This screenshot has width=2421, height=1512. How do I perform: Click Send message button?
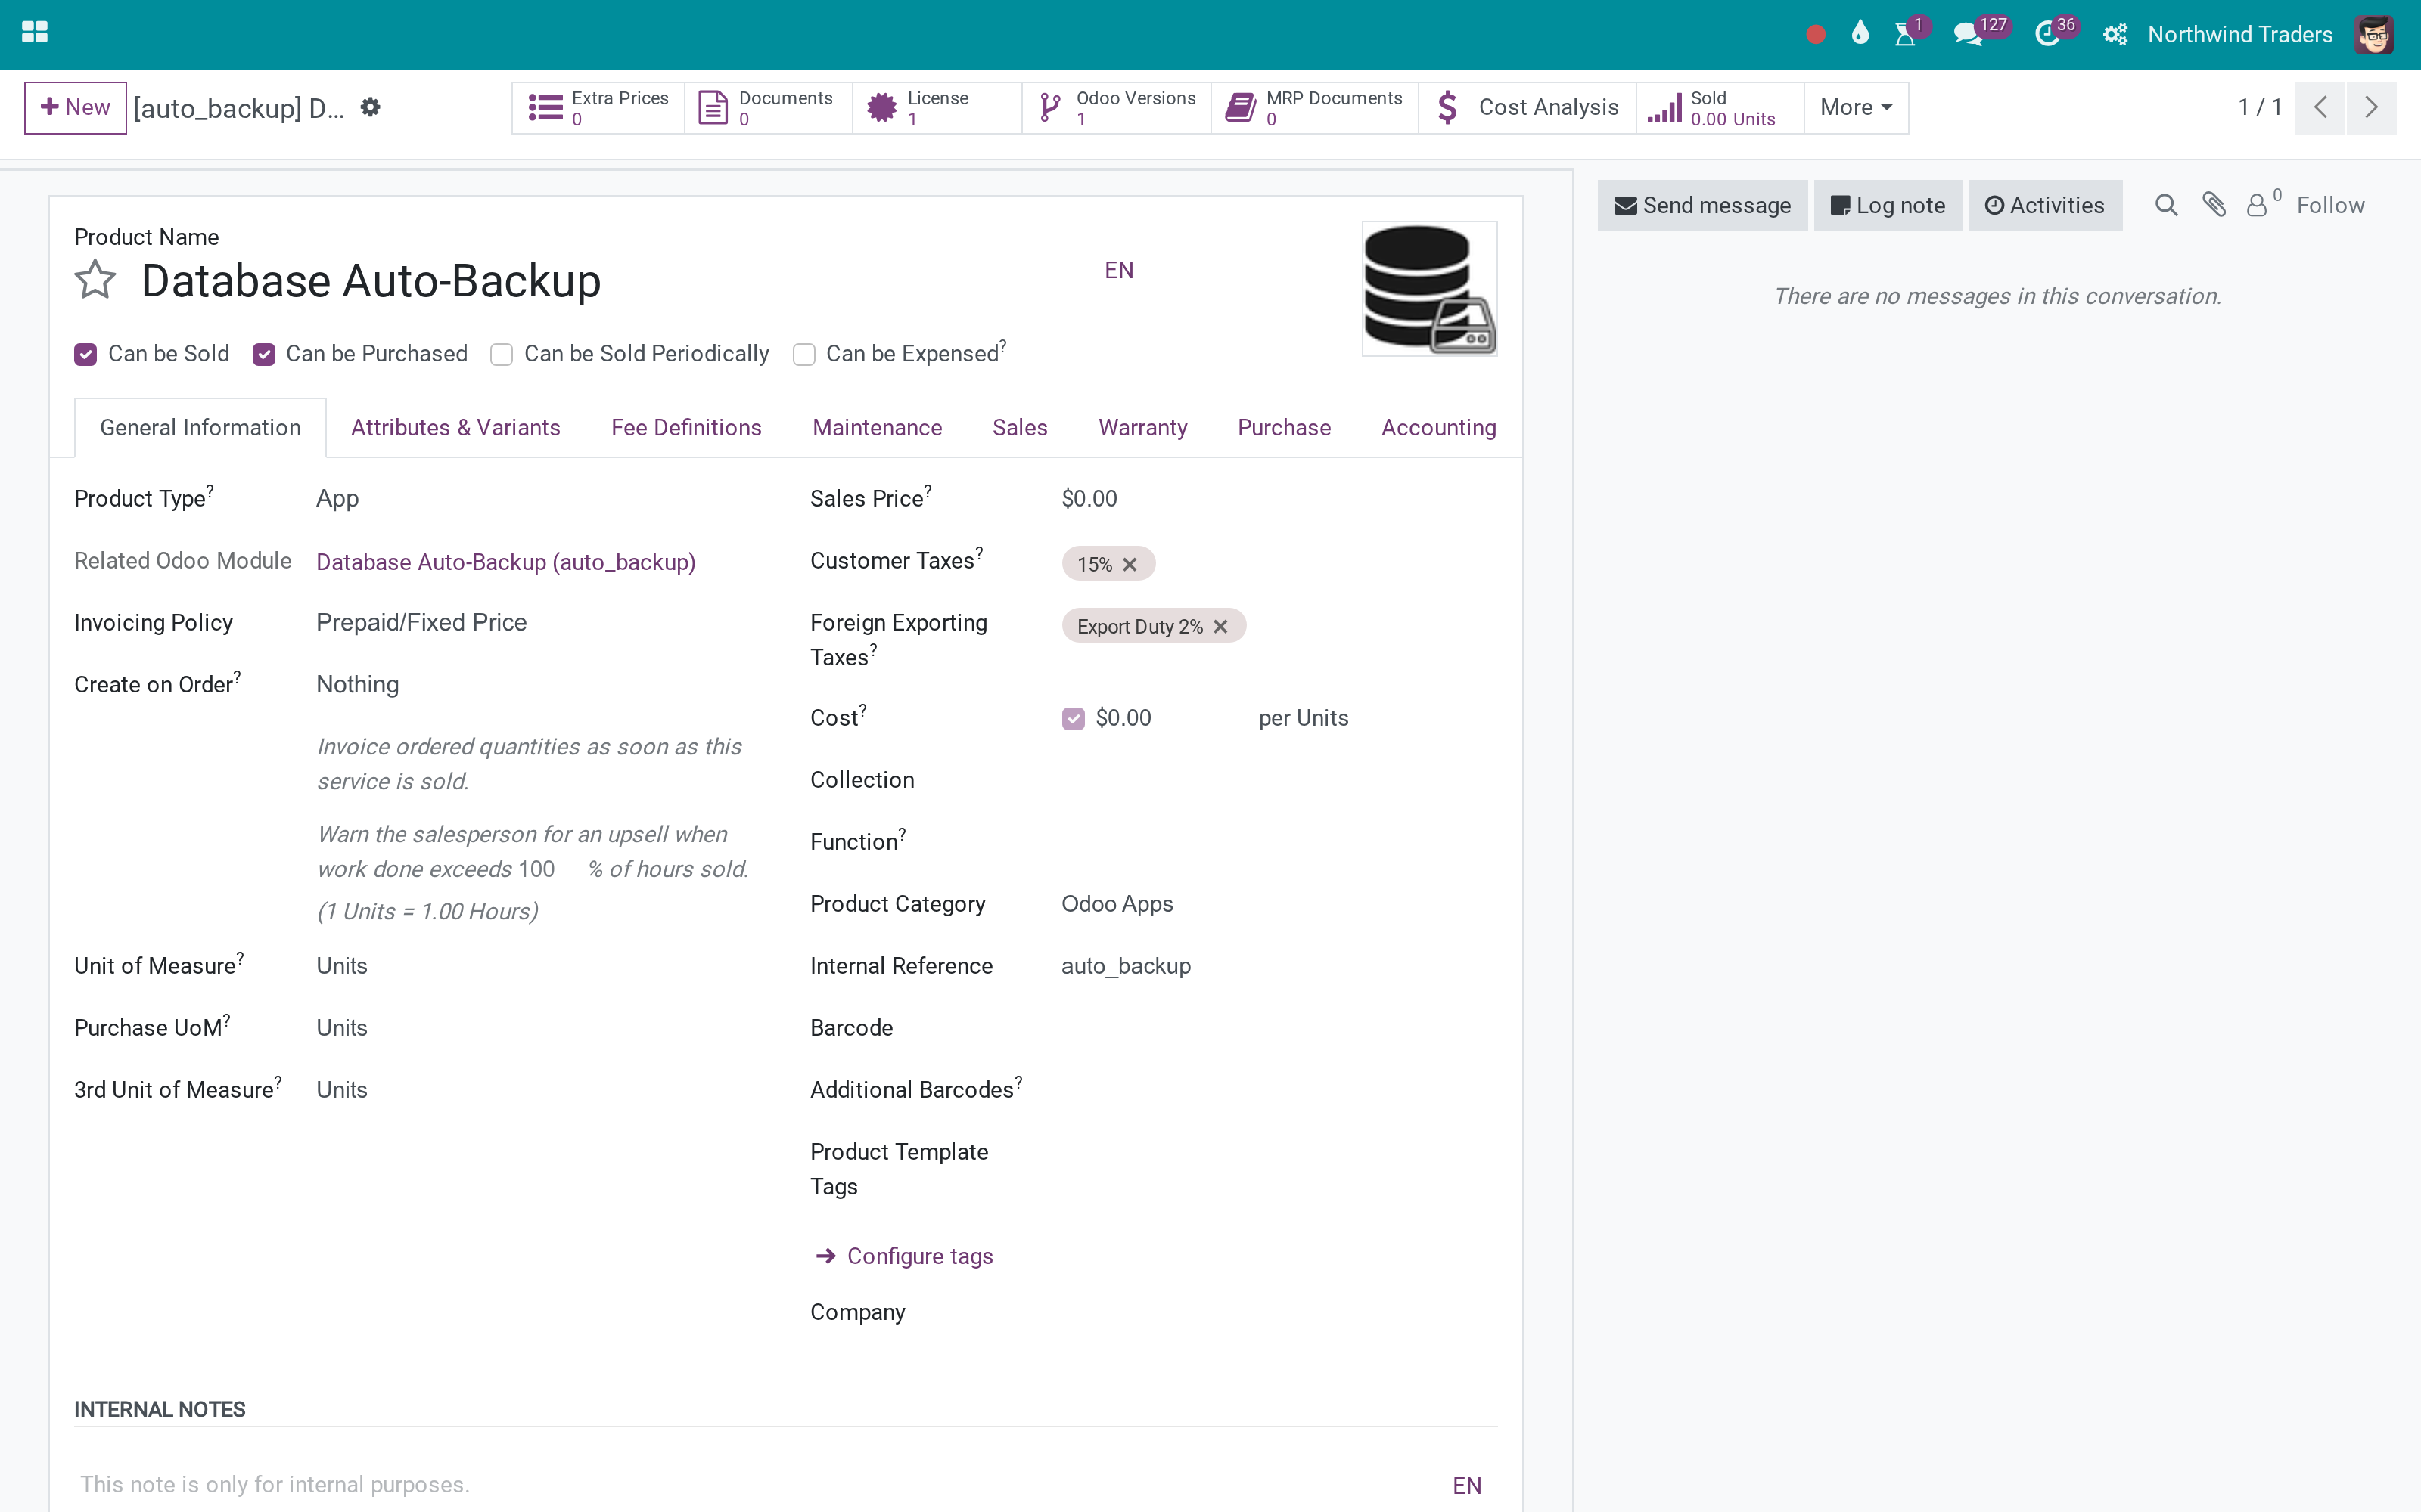(x=1702, y=205)
